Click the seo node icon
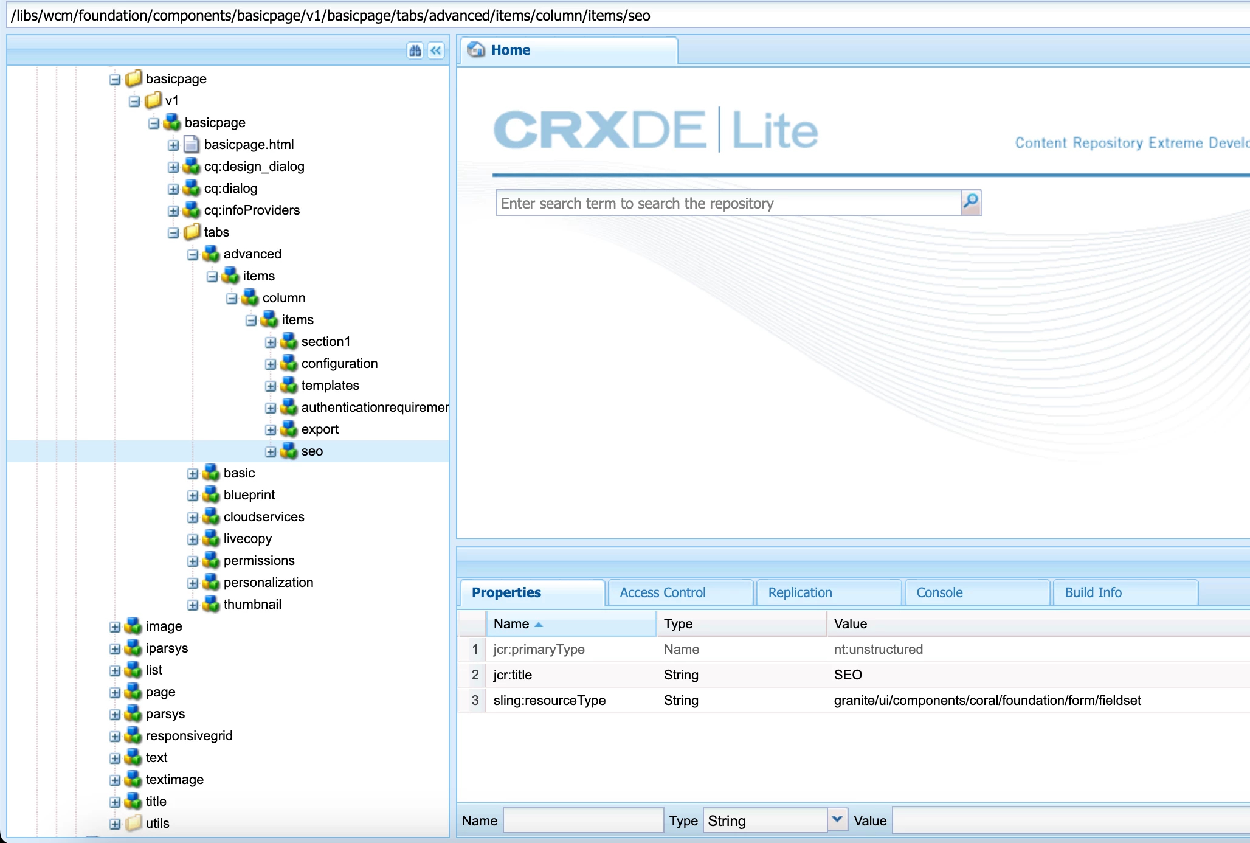Viewport: 1250px width, 843px height. (289, 451)
